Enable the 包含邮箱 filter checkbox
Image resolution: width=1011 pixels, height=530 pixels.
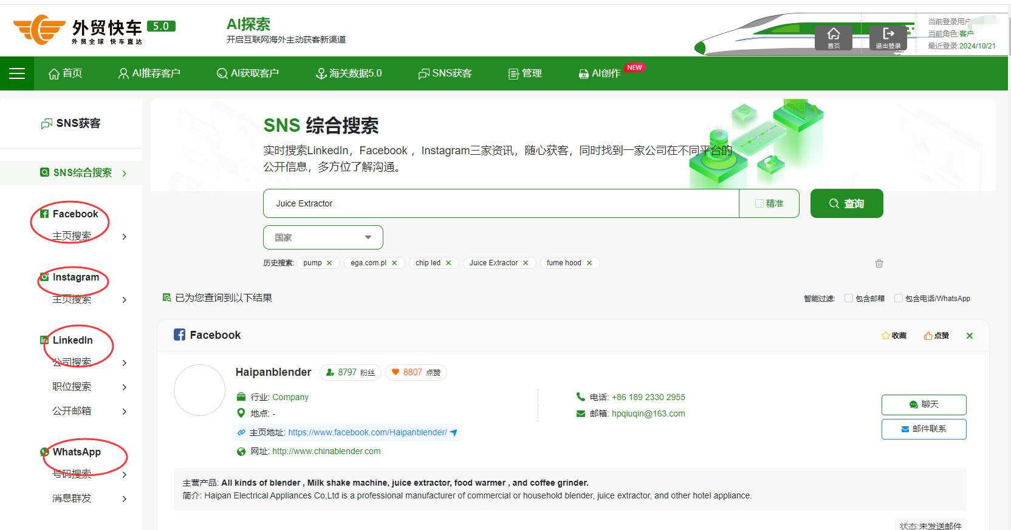click(x=849, y=298)
